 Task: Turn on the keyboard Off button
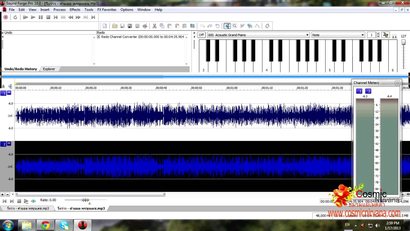pos(201,35)
